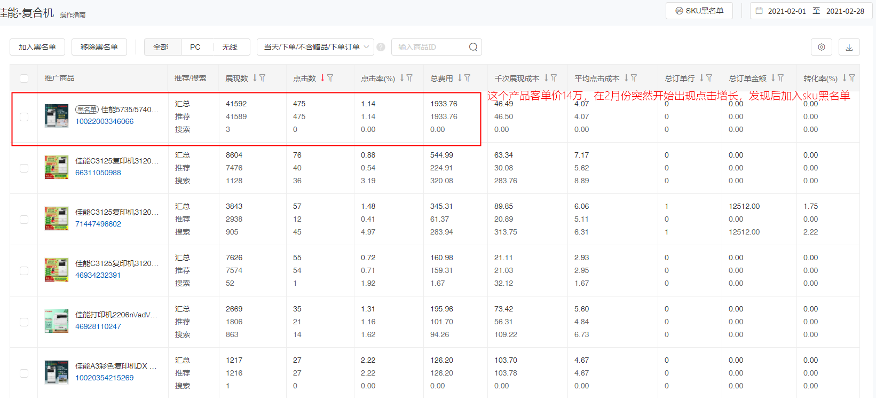This screenshot has height=398, width=876.
Task: Open the SKU黑名单 button
Action: pos(699,11)
